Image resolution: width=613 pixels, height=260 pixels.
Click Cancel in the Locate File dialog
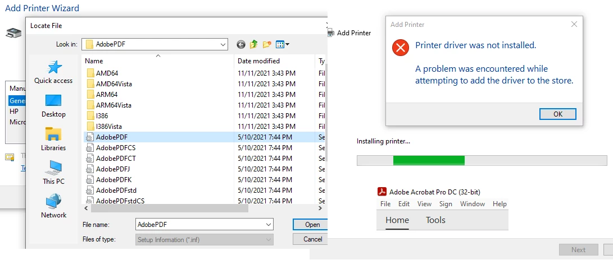tap(310, 239)
